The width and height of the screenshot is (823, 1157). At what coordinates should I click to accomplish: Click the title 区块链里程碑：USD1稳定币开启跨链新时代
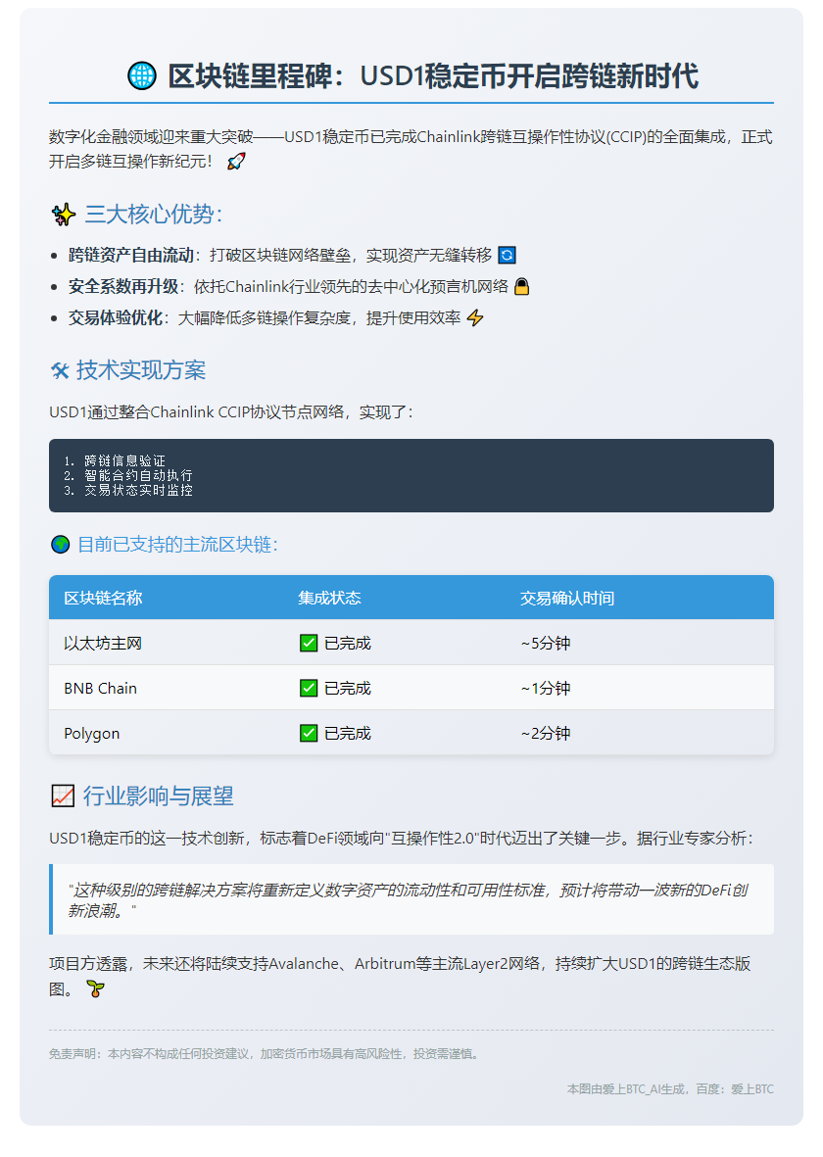tap(433, 76)
